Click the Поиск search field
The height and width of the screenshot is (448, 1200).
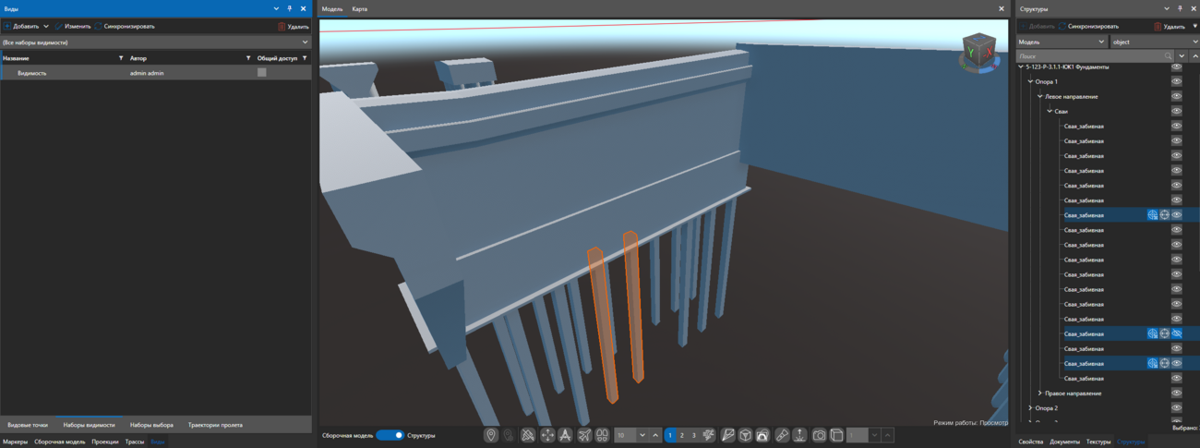click(x=1089, y=56)
